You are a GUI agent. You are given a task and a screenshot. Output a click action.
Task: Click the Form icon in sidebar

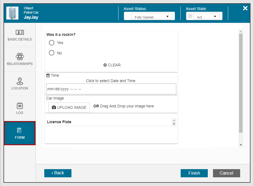[x=20, y=131]
